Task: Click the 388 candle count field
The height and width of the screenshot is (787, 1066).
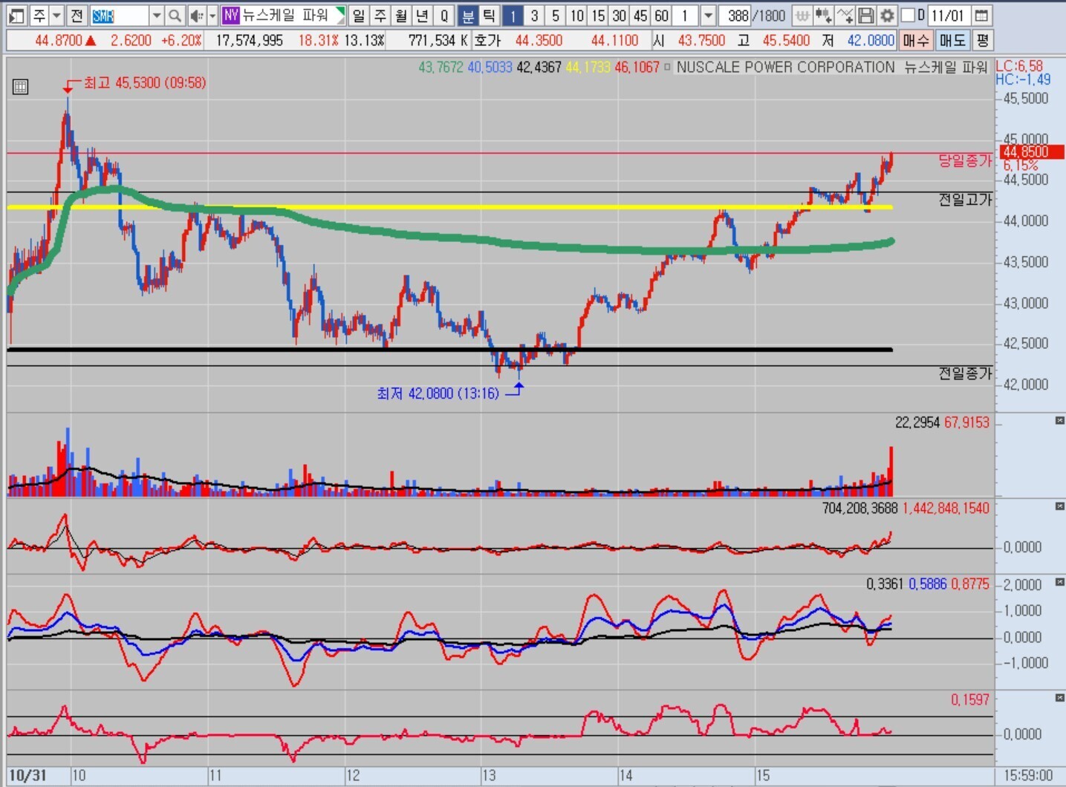Action: (738, 16)
